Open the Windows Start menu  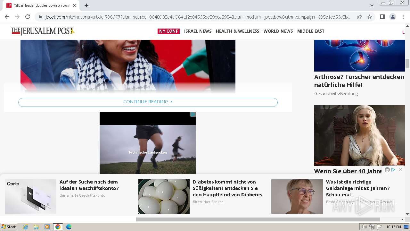[9, 227]
